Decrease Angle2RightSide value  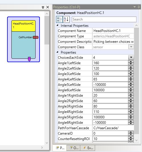[131, 102]
